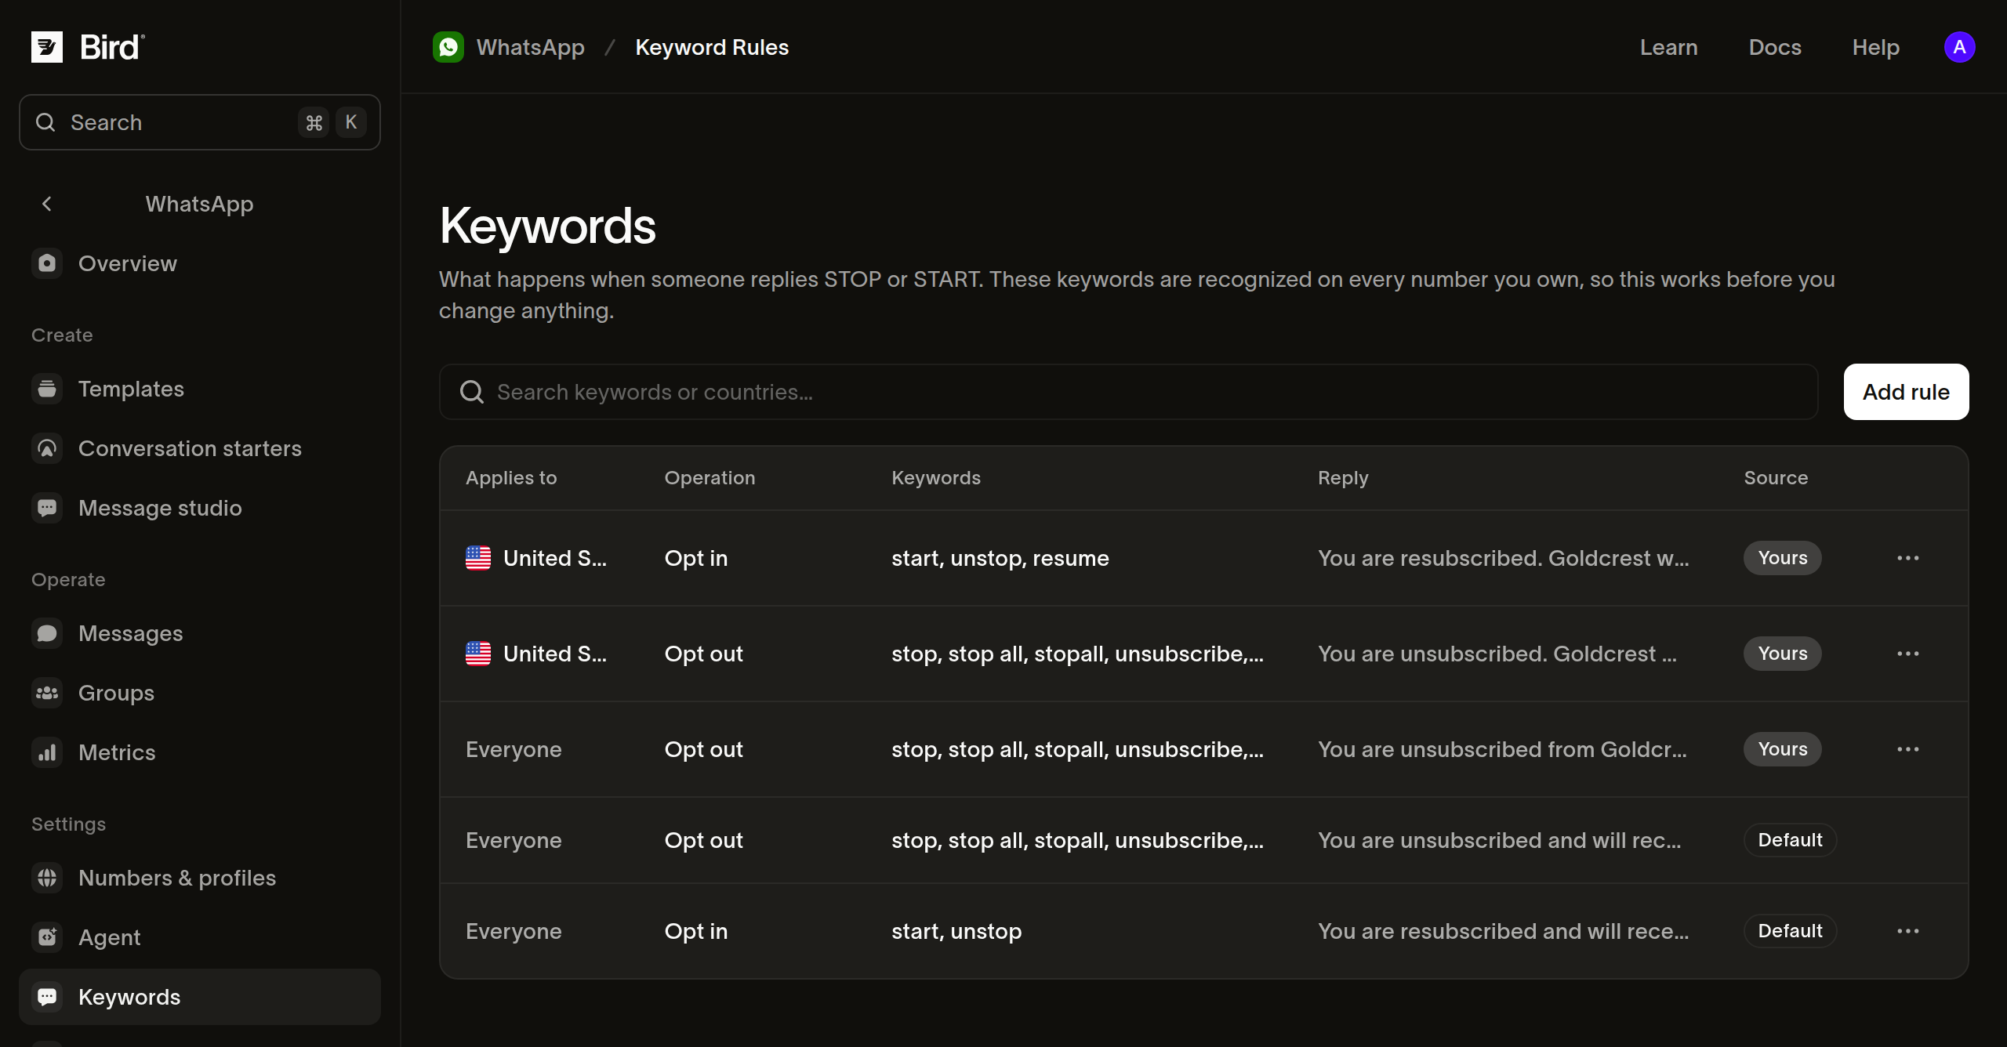
Task: Open the user avatar A menu
Action: (1959, 47)
